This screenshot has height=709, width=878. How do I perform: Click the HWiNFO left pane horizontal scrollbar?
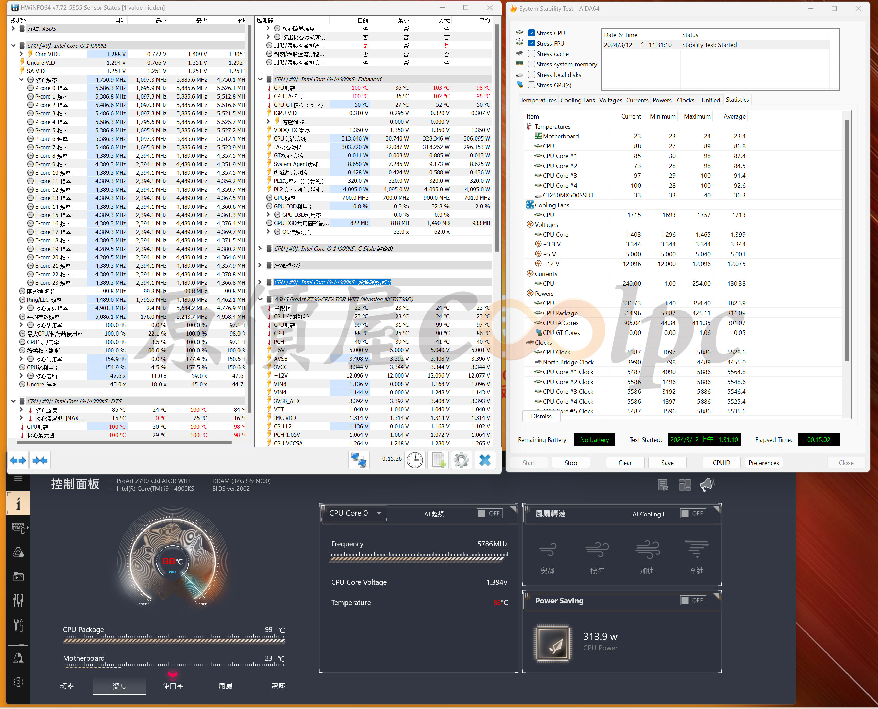point(124,442)
